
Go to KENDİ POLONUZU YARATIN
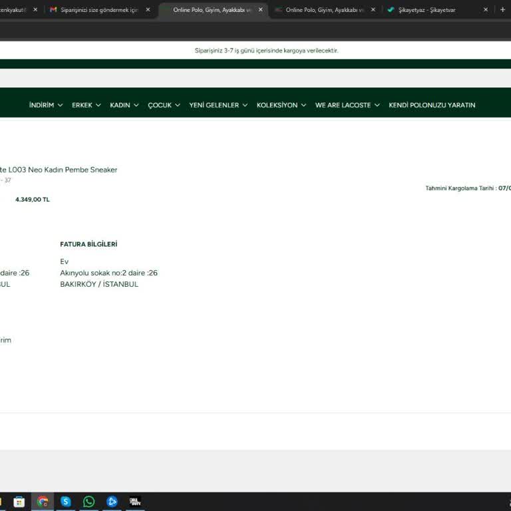point(432,105)
